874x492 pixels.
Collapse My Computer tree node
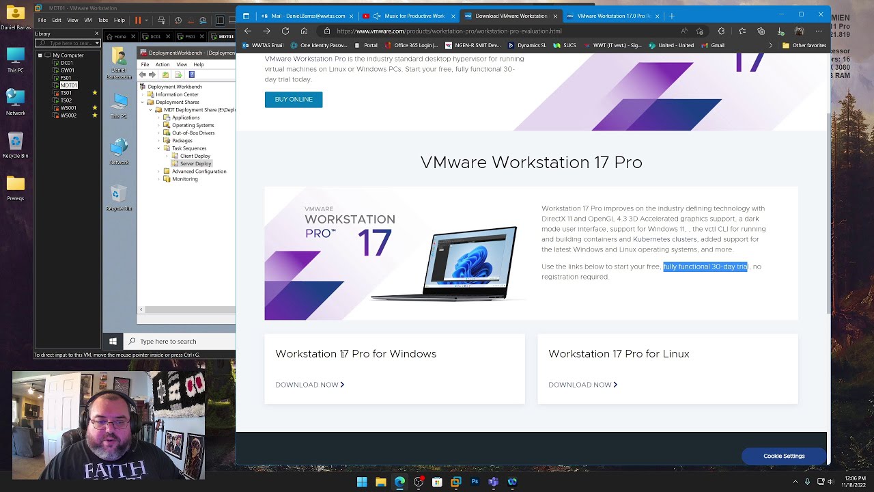point(40,55)
